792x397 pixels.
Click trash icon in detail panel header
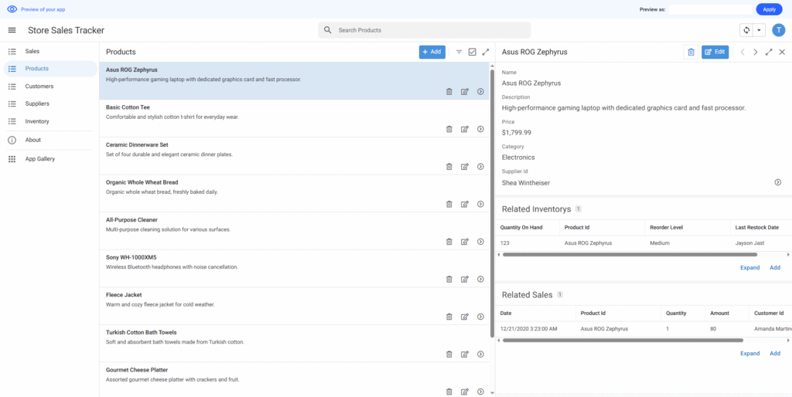[x=691, y=52]
